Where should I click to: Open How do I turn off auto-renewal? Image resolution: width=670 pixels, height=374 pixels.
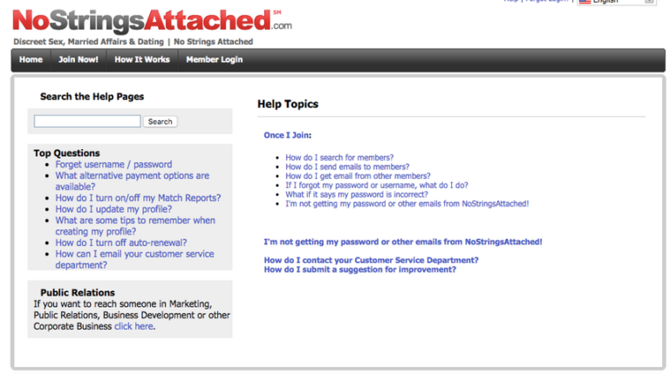121,242
